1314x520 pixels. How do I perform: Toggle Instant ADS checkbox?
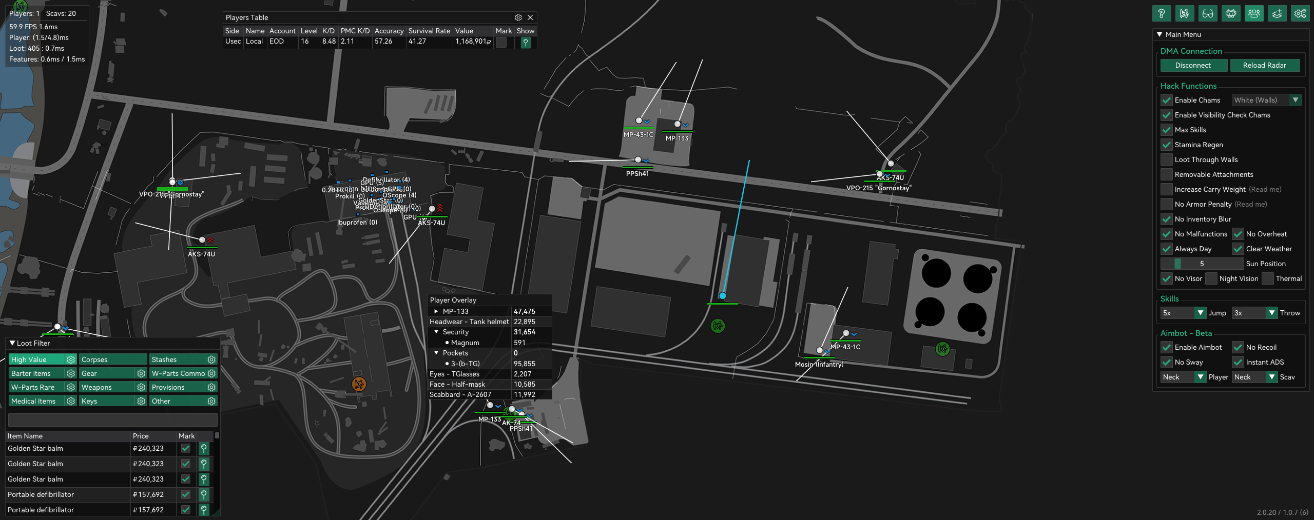click(1238, 362)
